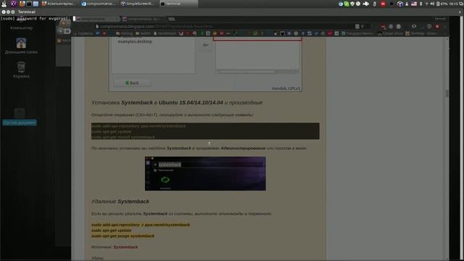Image resolution: width=464 pixels, height=261 pixels.
Task: Open the Корзина trash desktop icon
Action: [21, 70]
